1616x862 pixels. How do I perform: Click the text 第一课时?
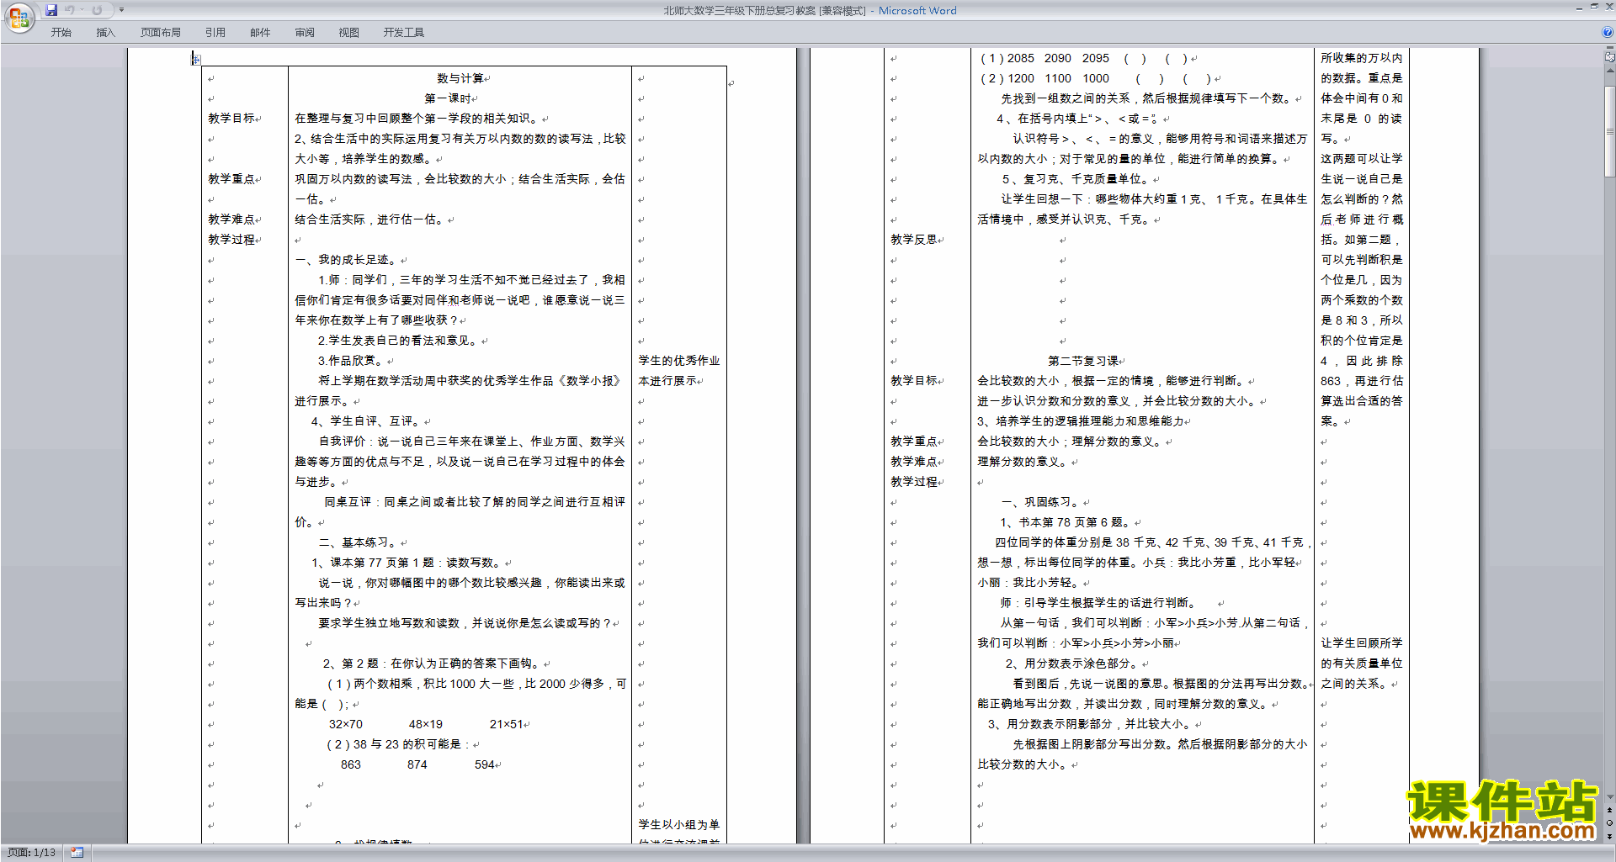(448, 98)
